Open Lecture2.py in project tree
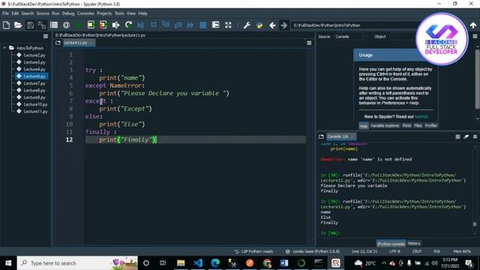This screenshot has width=480, height=270. pyautogui.click(x=34, y=55)
